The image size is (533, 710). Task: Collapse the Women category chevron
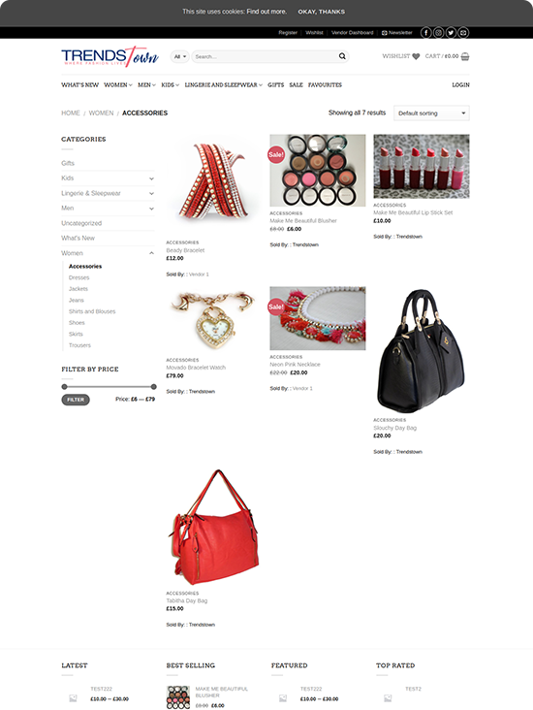click(x=151, y=253)
